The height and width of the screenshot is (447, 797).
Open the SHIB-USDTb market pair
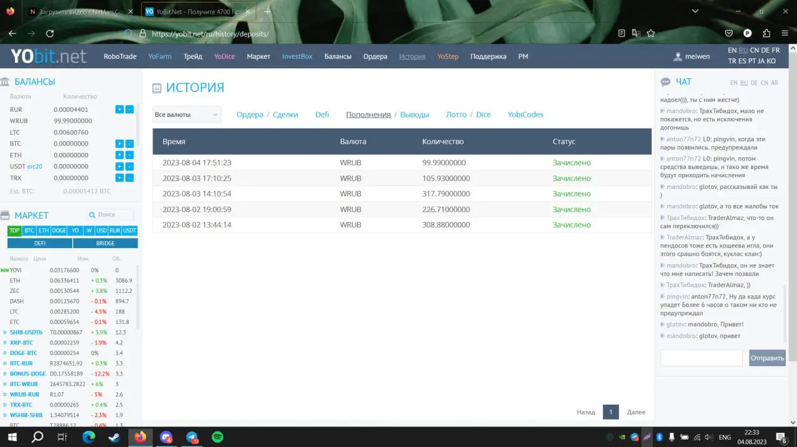point(26,333)
